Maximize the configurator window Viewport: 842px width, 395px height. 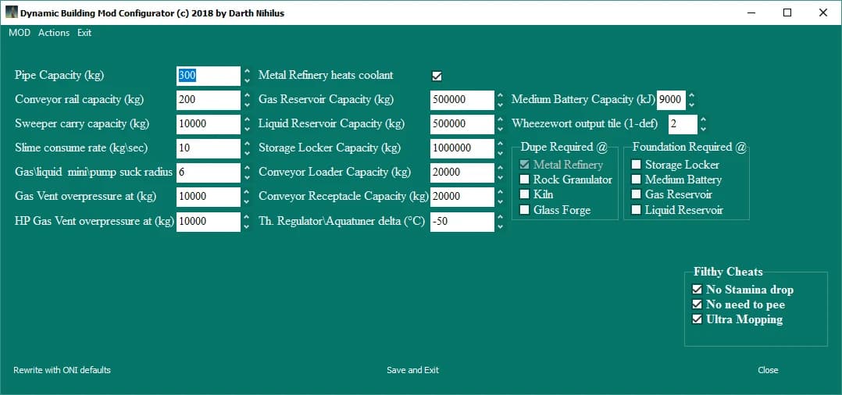pos(787,12)
